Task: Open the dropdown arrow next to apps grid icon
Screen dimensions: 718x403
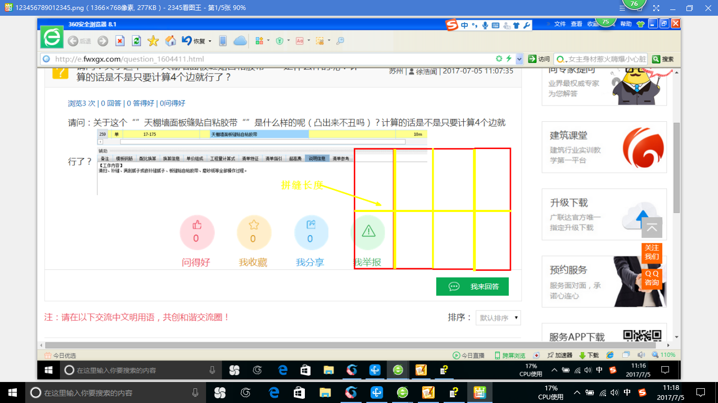Action: [268, 41]
